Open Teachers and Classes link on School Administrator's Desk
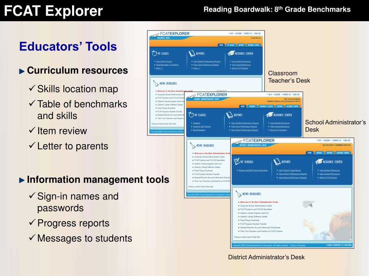This screenshot has height=276, width=369. coord(202,126)
